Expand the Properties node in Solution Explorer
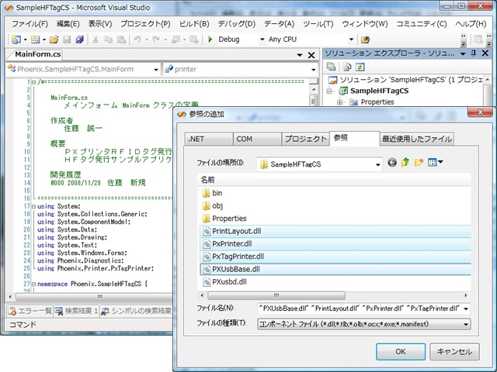This screenshot has height=372, width=497. click(339, 102)
